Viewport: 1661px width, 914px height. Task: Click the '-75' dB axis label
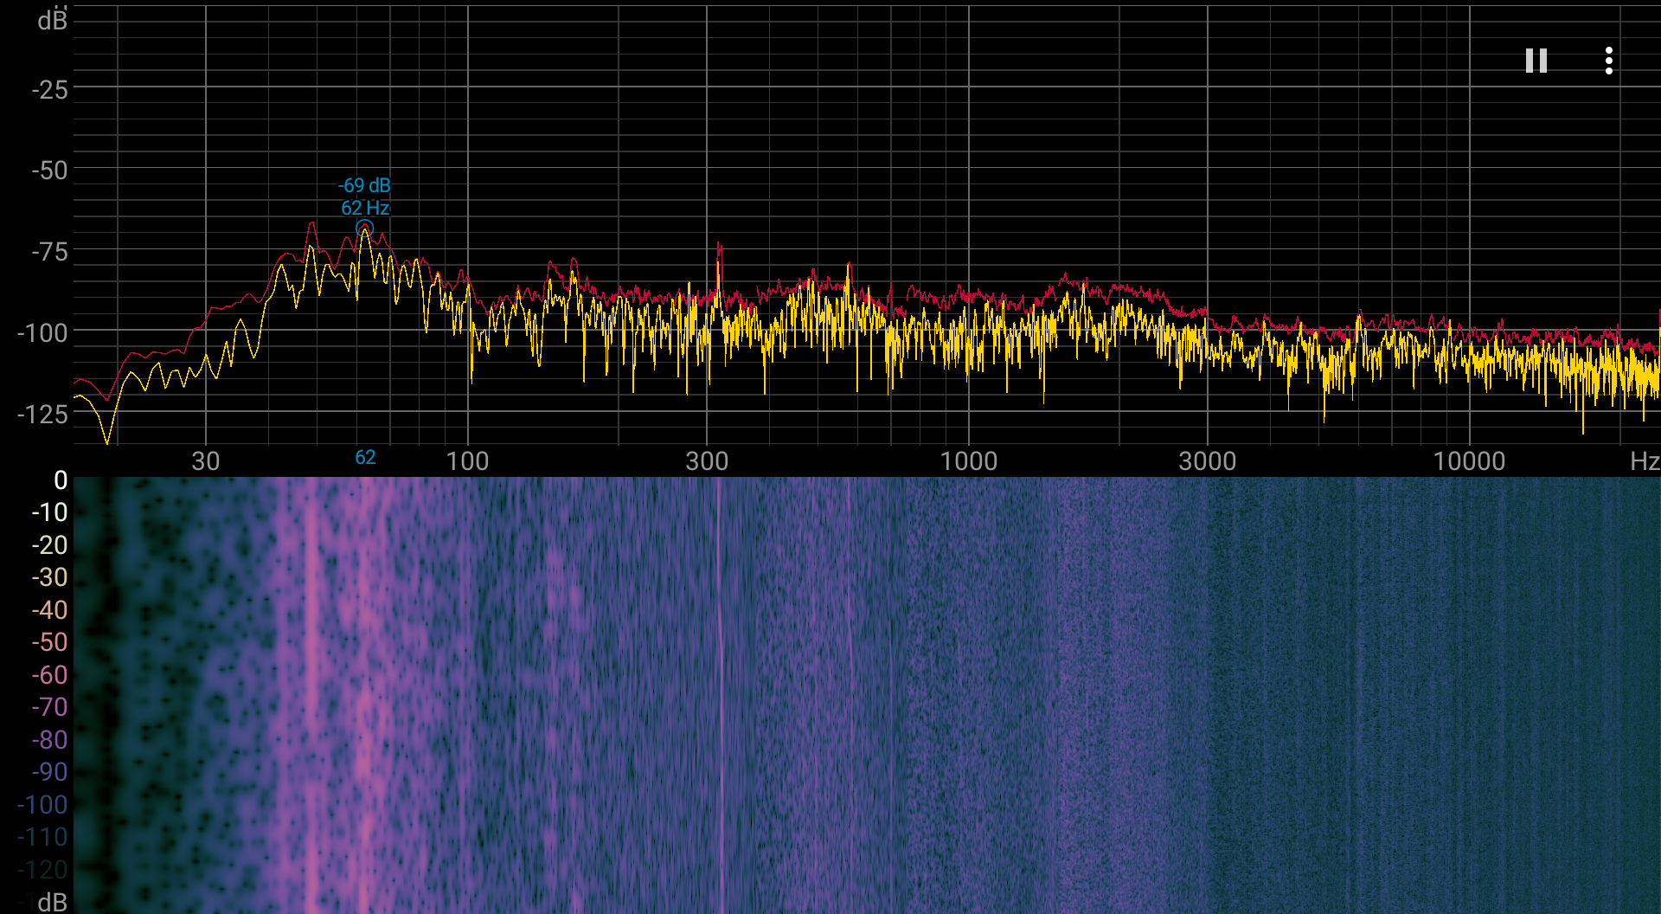click(49, 252)
